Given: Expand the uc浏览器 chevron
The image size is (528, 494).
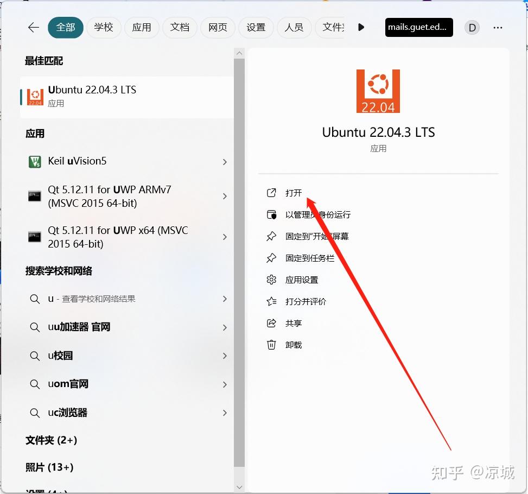Looking at the screenshot, I should tap(225, 413).
